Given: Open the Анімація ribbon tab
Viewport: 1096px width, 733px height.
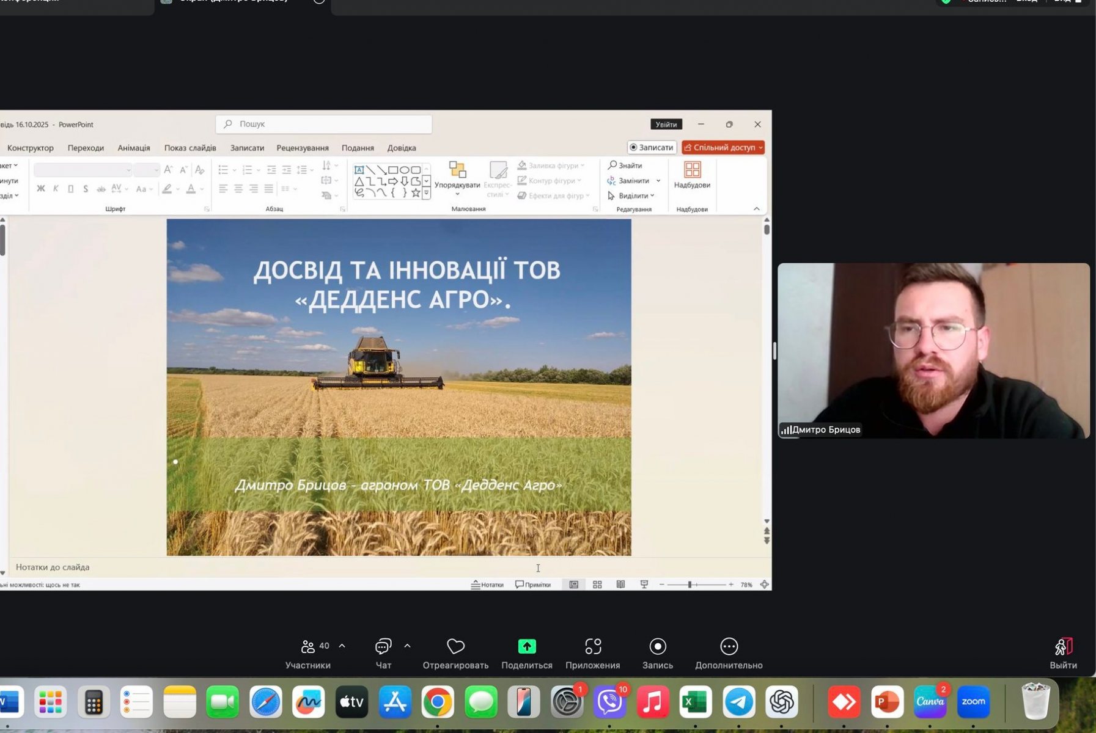Looking at the screenshot, I should coord(134,148).
